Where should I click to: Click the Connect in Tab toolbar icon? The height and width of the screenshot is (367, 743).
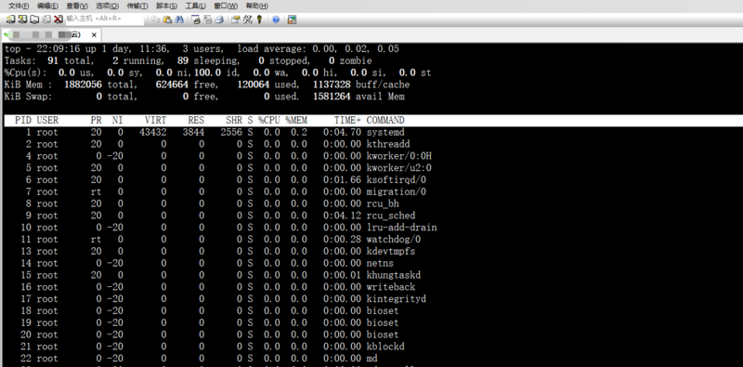pos(34,20)
